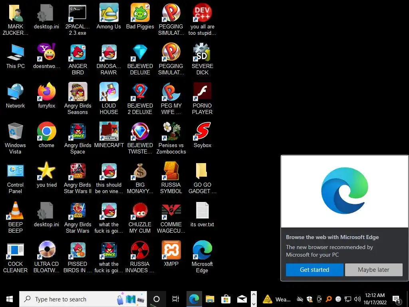Open the weather widget on the taskbar
The width and height of the screenshot is (409, 307).
[x=276, y=299]
